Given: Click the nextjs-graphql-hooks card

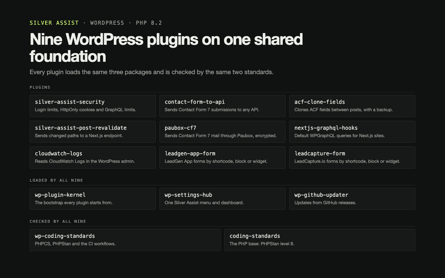Looking at the screenshot, I should (352, 132).
